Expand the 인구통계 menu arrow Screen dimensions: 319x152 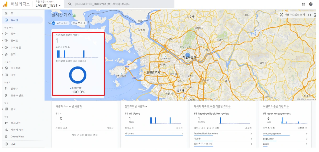tap(2, 68)
